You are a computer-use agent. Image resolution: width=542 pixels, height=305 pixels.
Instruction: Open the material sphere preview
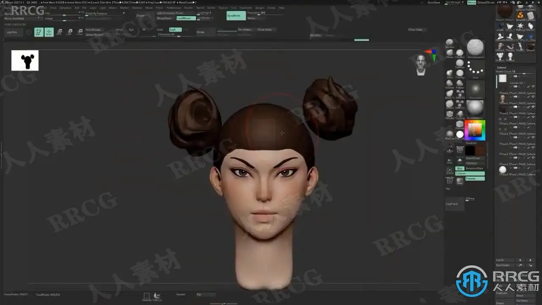[x=475, y=108]
